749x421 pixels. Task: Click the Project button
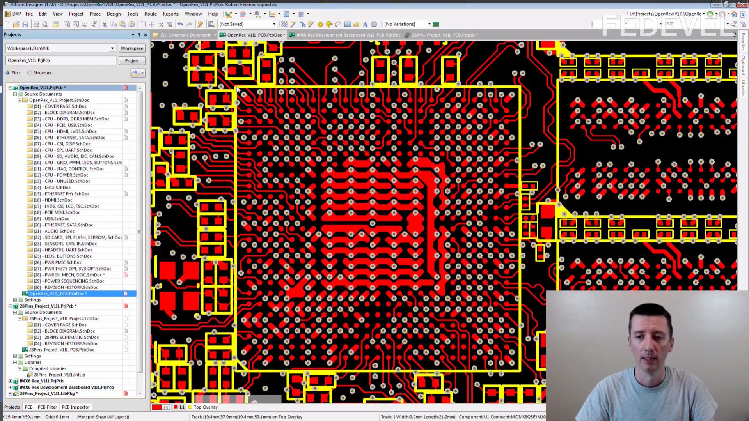132,61
